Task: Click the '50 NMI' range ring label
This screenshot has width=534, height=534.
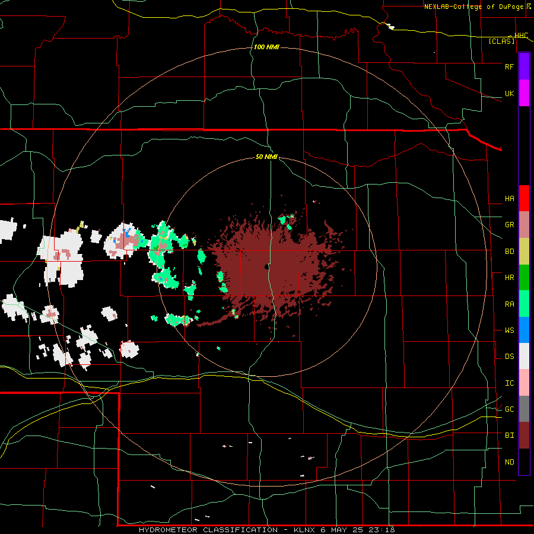Action: pos(266,157)
